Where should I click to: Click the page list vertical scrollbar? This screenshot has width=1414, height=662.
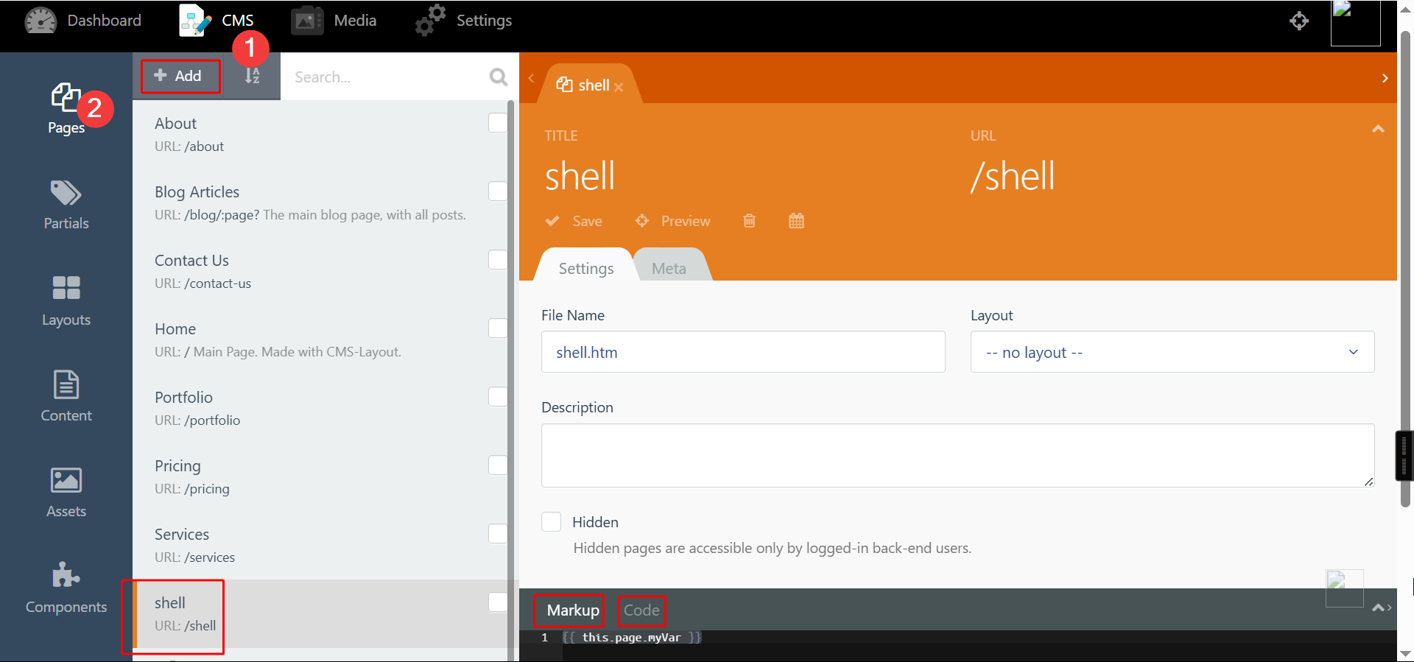point(510,368)
